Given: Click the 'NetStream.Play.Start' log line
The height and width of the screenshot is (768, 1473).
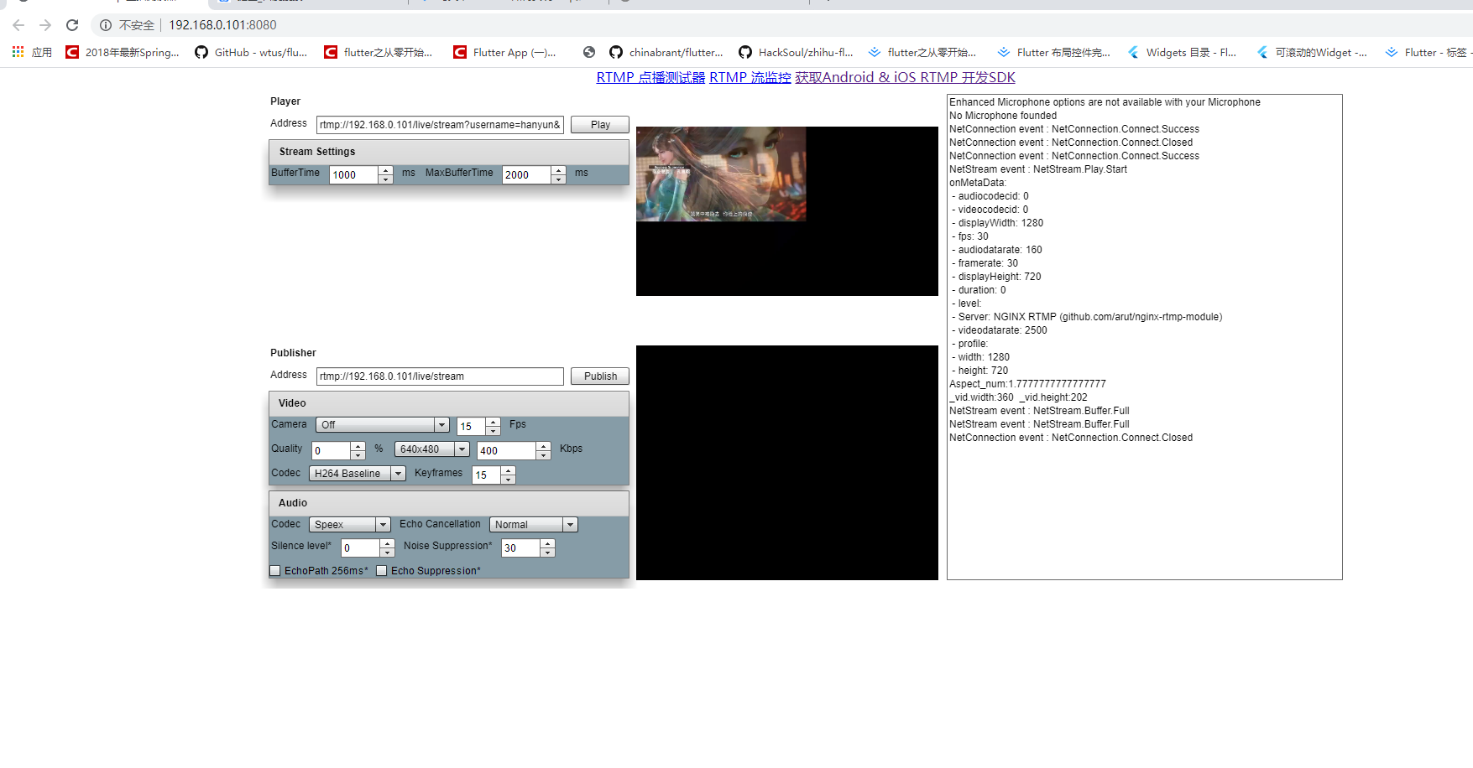Looking at the screenshot, I should (1038, 169).
